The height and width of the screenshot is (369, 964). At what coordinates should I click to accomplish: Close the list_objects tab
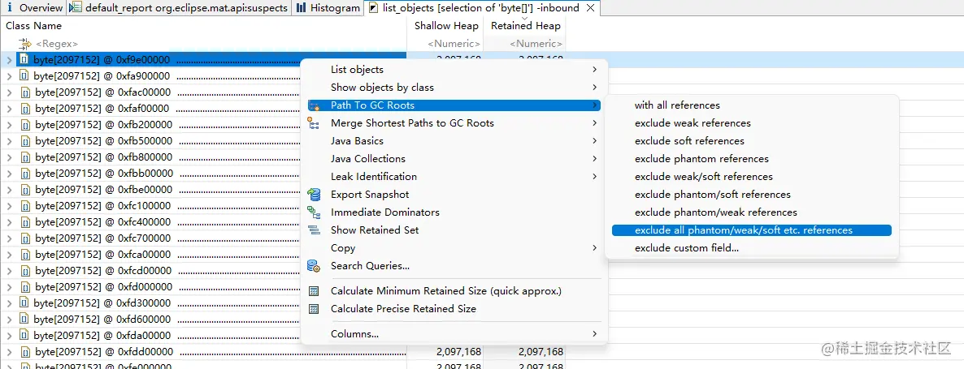(590, 8)
